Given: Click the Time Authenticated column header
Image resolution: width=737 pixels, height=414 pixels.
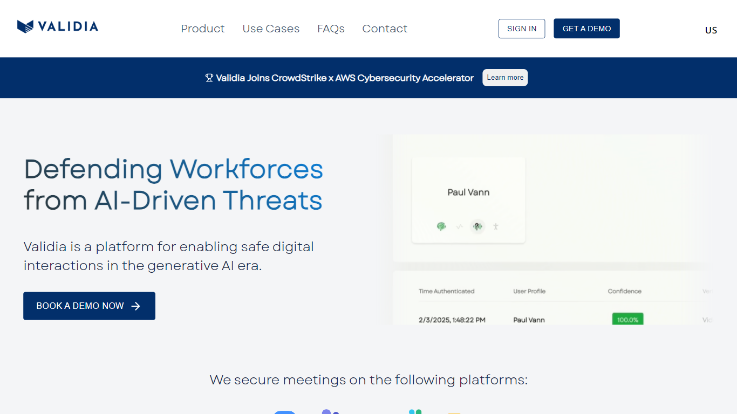Looking at the screenshot, I should 446,291.
